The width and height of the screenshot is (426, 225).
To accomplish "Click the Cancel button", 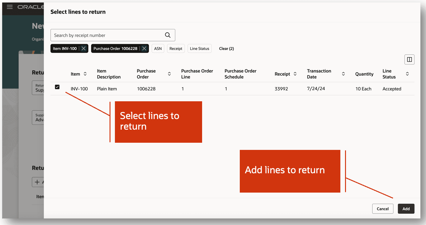I will coord(383,209).
